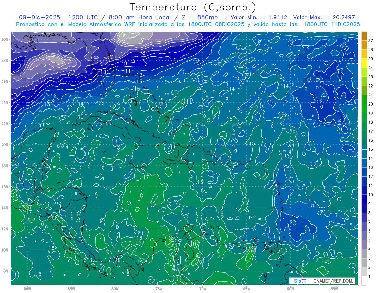Click the '17' label on the color scale
379x293 pixels.
(x=371, y=131)
